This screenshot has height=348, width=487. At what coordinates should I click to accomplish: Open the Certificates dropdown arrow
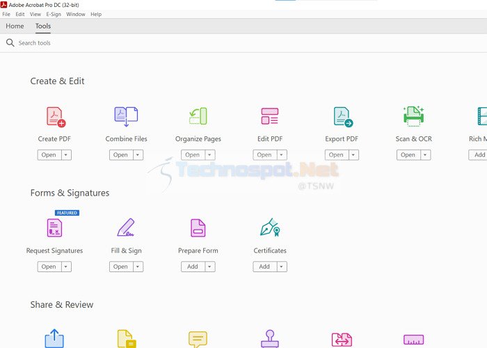coord(281,267)
